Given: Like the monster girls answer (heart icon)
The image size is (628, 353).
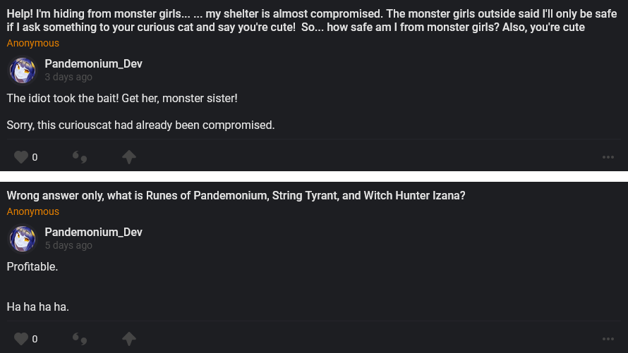Looking at the screenshot, I should (21, 157).
